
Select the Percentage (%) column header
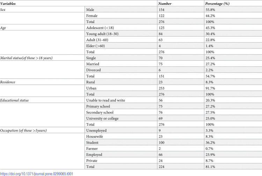[x=217, y=3]
